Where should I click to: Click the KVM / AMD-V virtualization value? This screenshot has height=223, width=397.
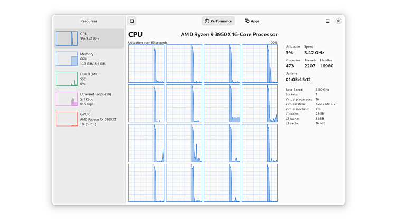(x=325, y=104)
